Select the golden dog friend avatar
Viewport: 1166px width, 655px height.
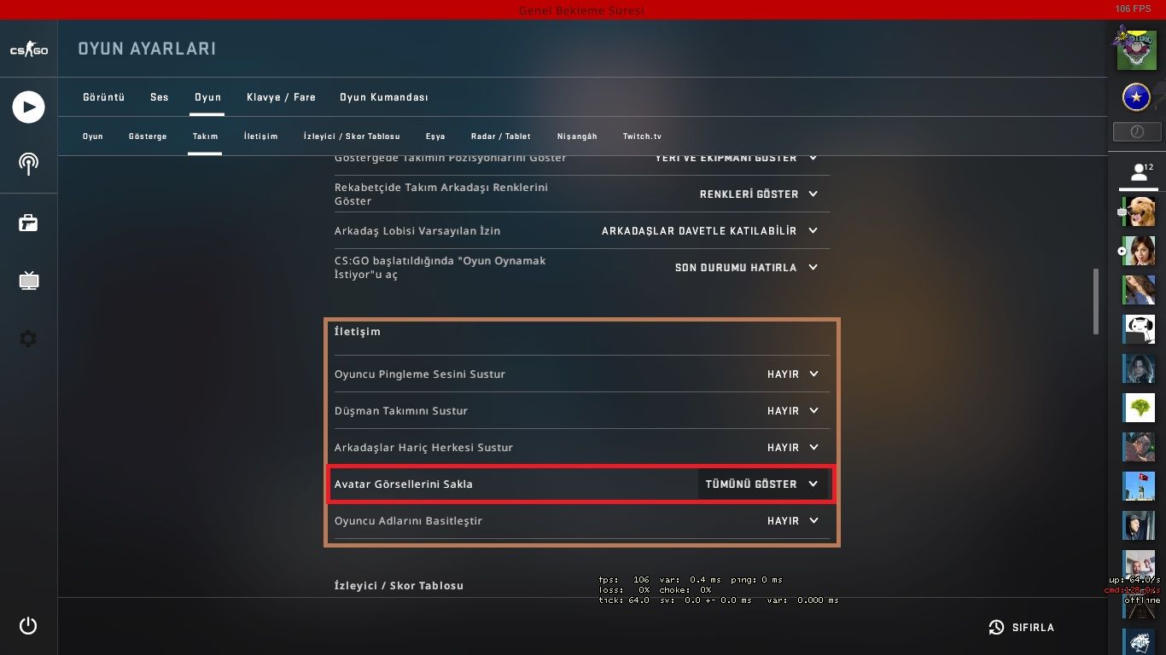click(x=1139, y=211)
